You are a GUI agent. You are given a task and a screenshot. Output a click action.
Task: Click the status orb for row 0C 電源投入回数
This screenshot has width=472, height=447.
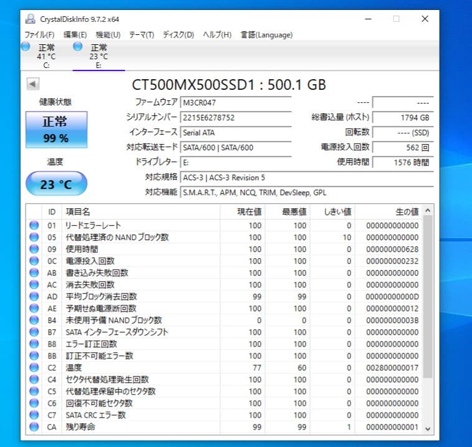(34, 261)
